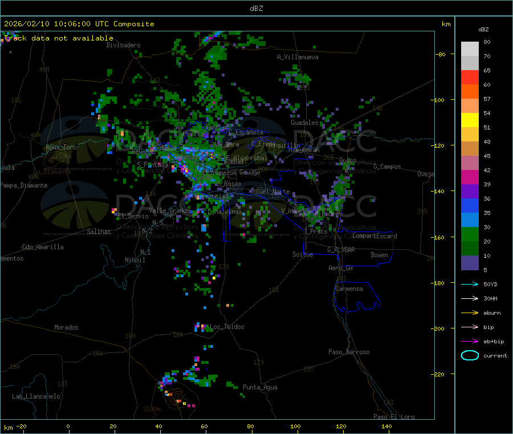Click the Pampa_Diamante map label
This screenshot has width=513, height=434.
[24, 185]
